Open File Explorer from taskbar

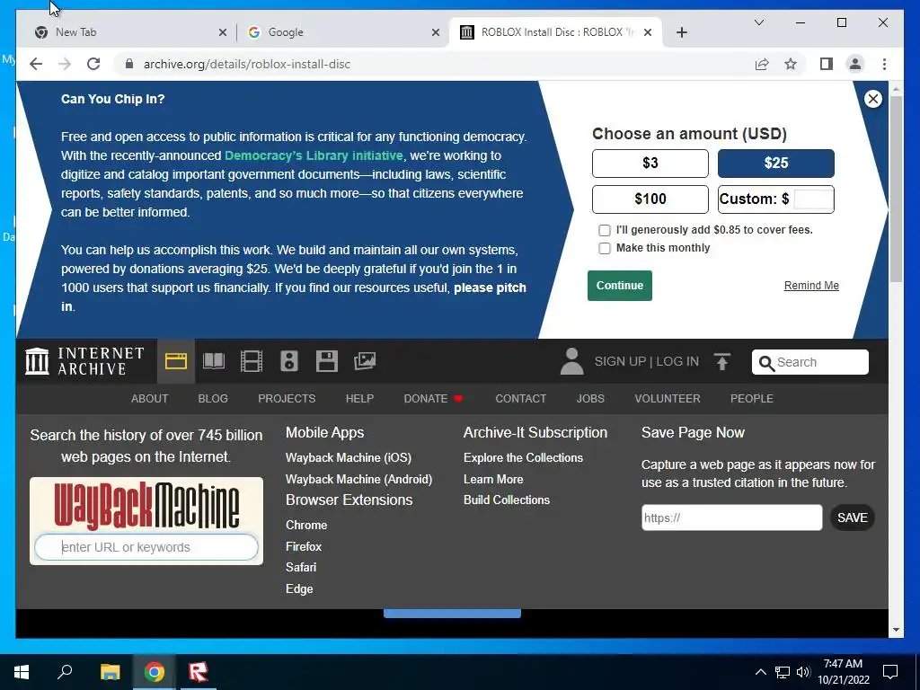(x=110, y=672)
